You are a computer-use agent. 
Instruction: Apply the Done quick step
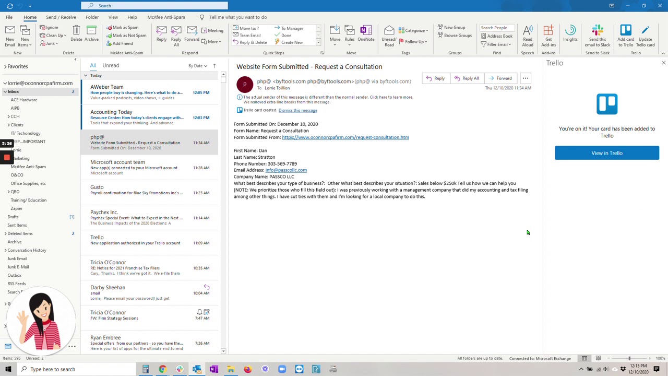pyautogui.click(x=283, y=36)
